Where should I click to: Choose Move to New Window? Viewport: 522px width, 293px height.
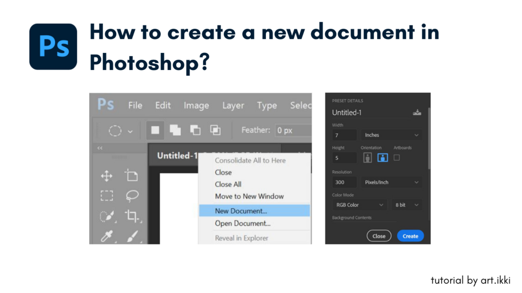[x=249, y=197]
